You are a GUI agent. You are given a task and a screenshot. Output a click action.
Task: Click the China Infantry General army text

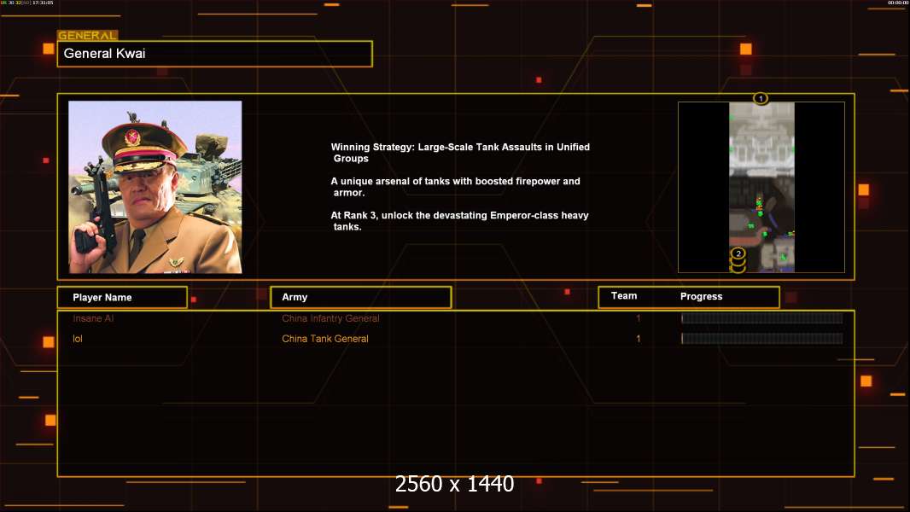330,318
